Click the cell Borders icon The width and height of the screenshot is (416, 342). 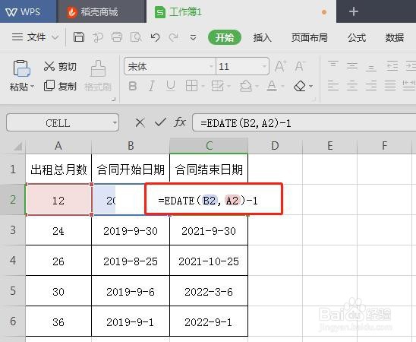coord(191,86)
